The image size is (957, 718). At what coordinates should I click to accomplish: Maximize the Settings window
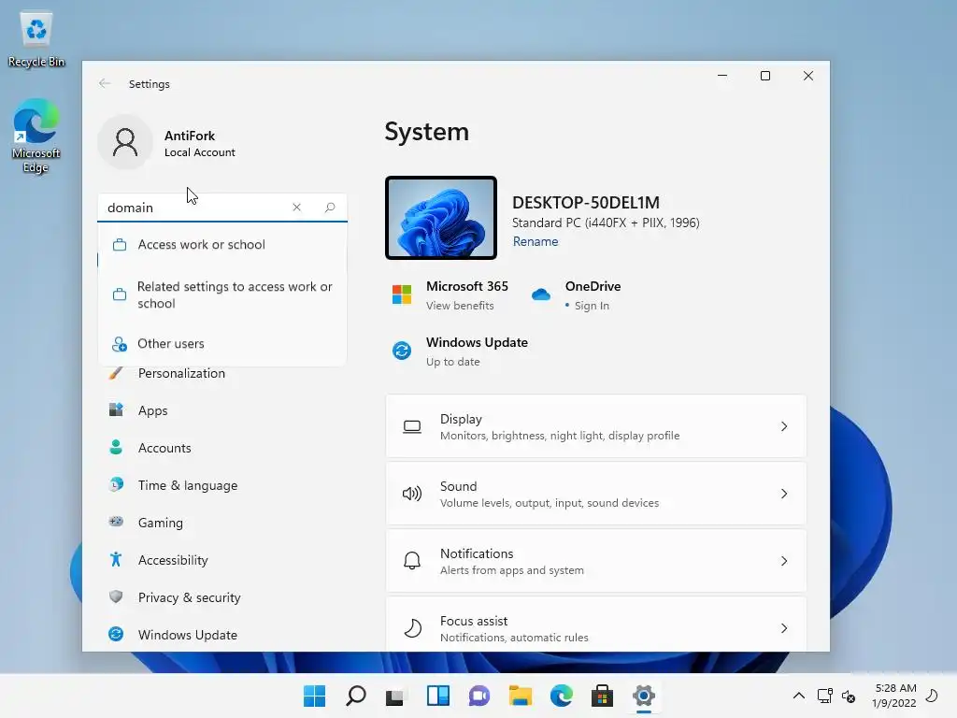click(765, 76)
